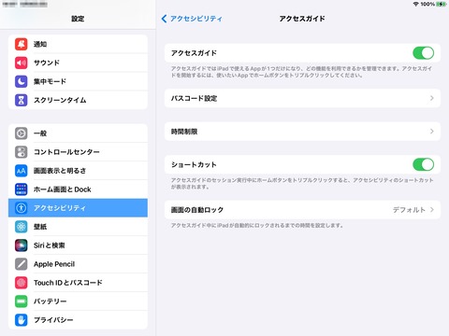Tap the blue back chevron arrow
Viewport: 449px width, 336px height.
[x=164, y=19]
